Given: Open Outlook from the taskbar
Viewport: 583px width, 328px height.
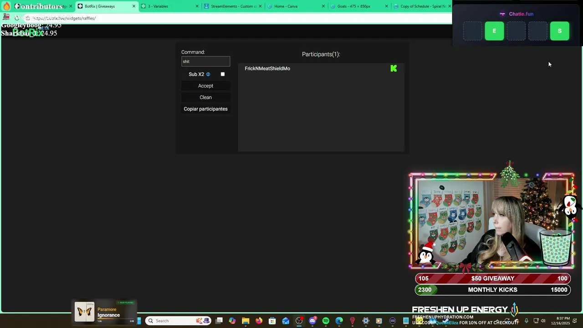Looking at the screenshot, I should (x=286, y=321).
